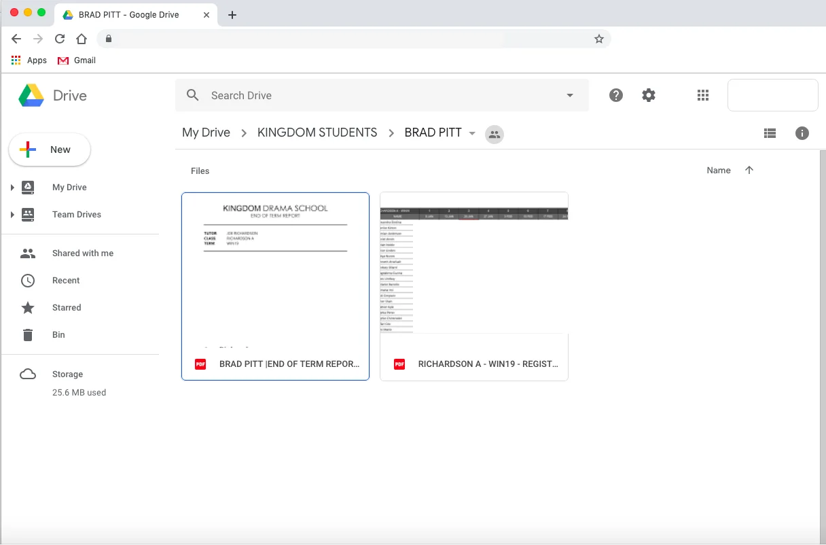Click the New button
Screen dimensions: 826x545
50,150
